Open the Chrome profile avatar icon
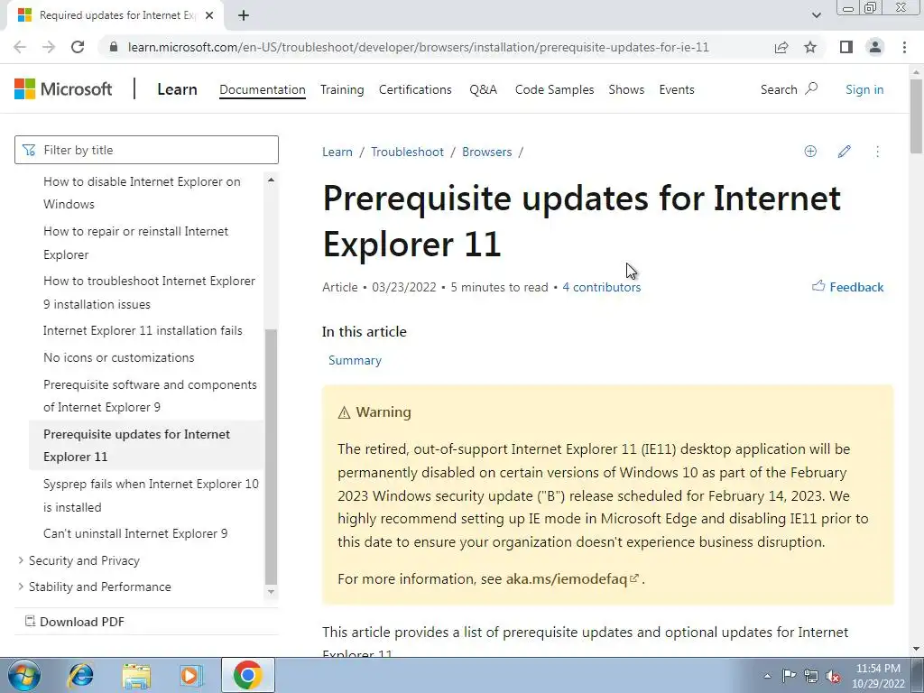Image resolution: width=924 pixels, height=693 pixels. pos(875,47)
